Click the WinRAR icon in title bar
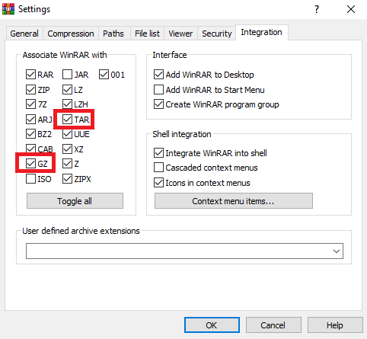This screenshot has width=367, height=339. (x=8, y=9)
